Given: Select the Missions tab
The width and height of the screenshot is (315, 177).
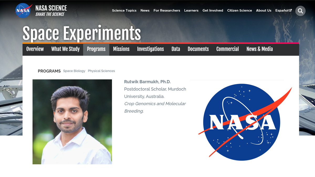Looking at the screenshot, I should point(121,49).
